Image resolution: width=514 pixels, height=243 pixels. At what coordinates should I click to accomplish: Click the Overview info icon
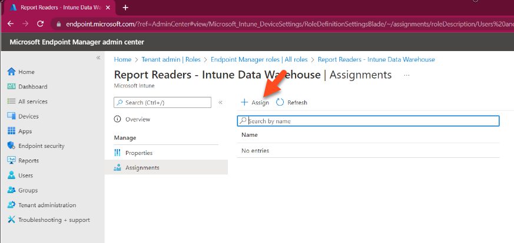[117, 119]
